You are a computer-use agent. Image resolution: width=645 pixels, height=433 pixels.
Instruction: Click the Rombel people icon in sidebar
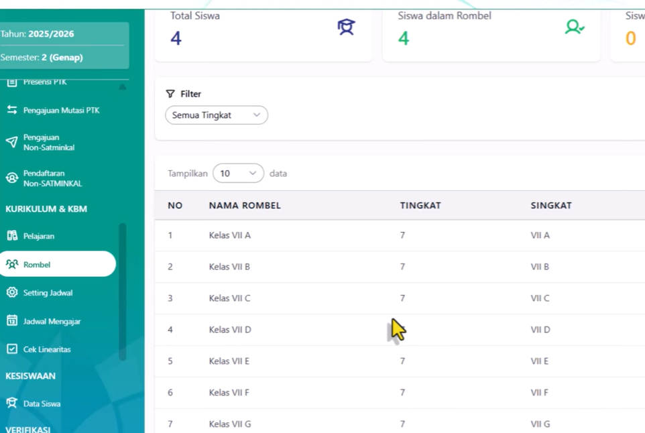(12, 264)
